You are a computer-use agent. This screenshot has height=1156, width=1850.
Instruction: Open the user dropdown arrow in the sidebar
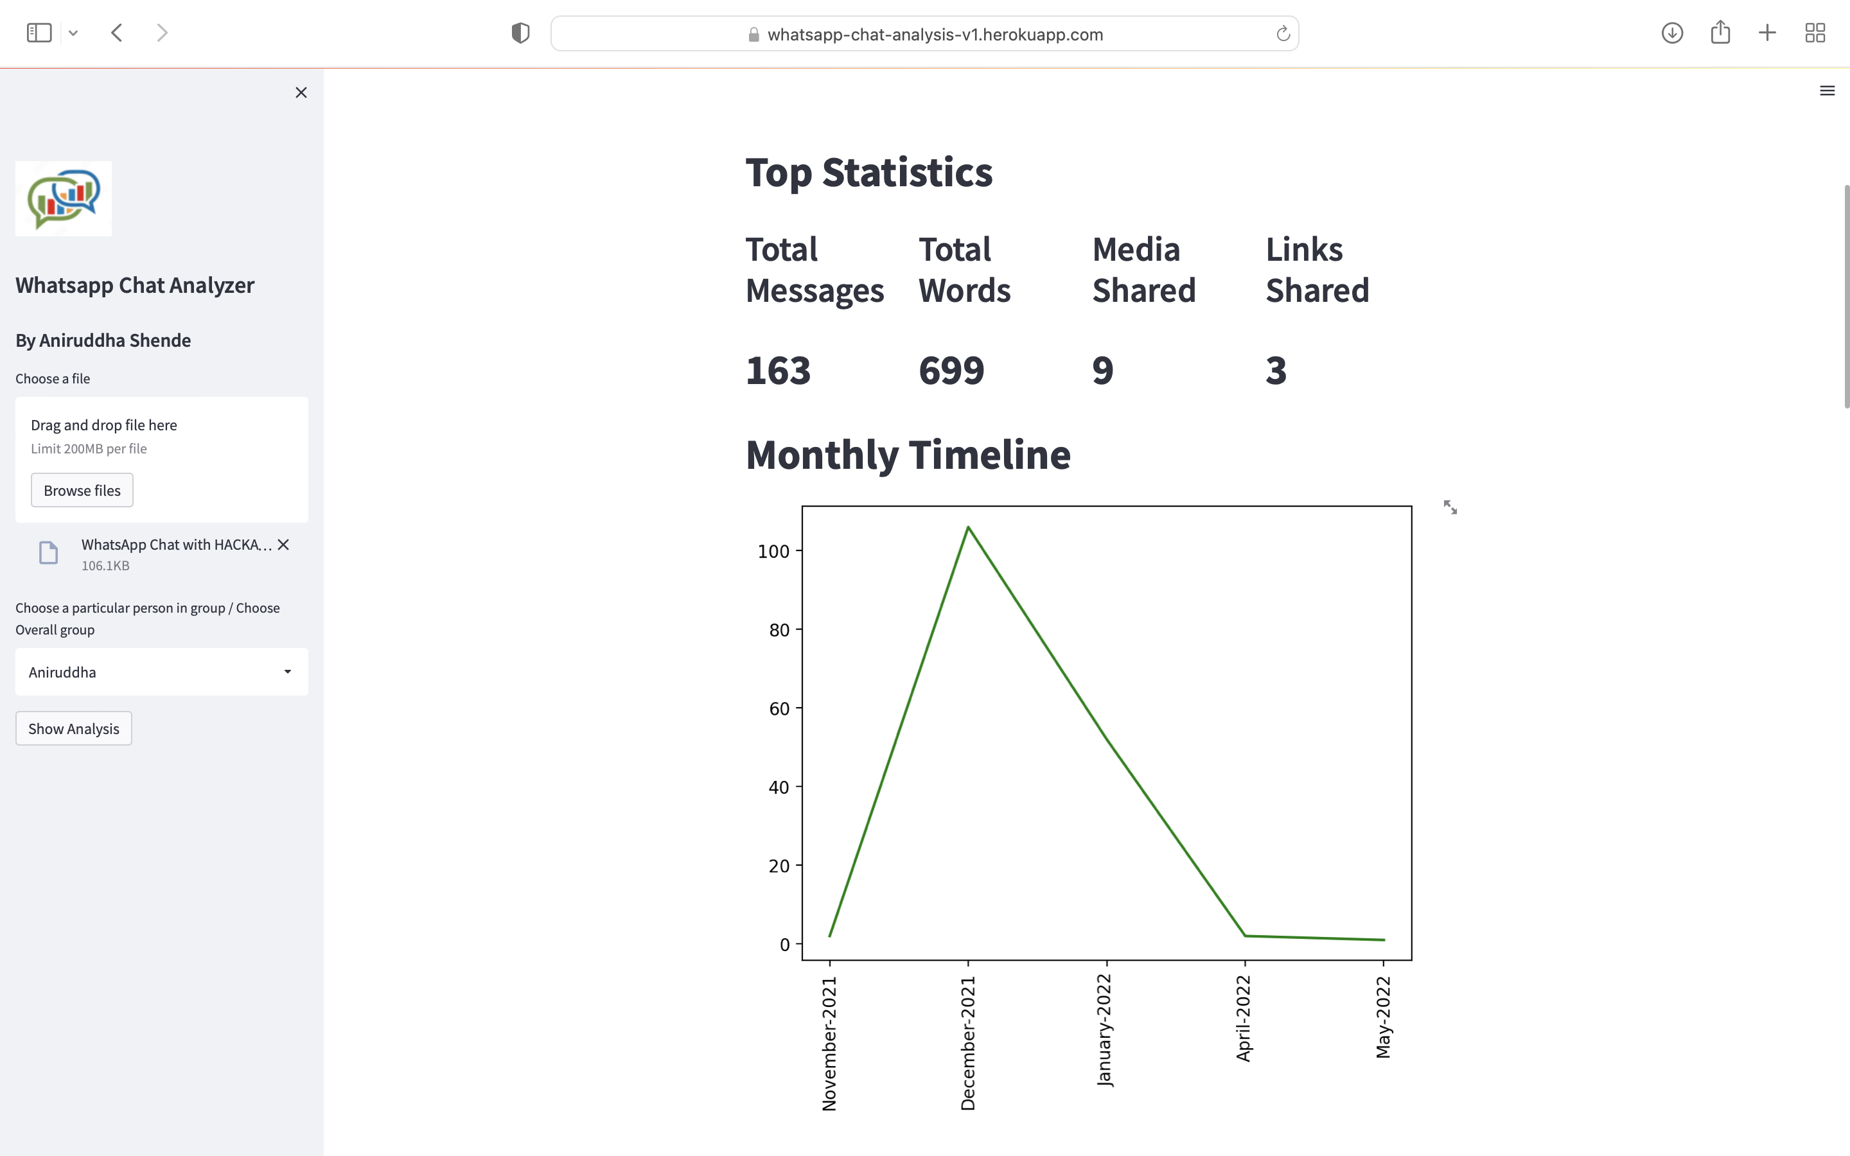[287, 671]
